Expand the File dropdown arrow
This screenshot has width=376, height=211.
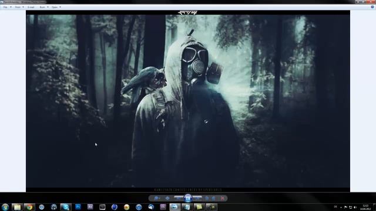pyautogui.click(x=11, y=7)
